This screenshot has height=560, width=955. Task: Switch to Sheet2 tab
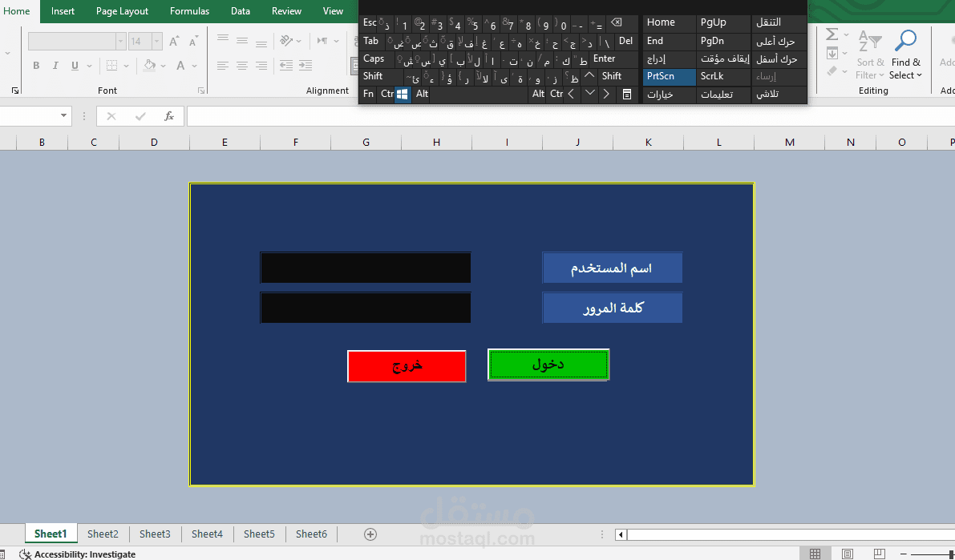click(103, 534)
